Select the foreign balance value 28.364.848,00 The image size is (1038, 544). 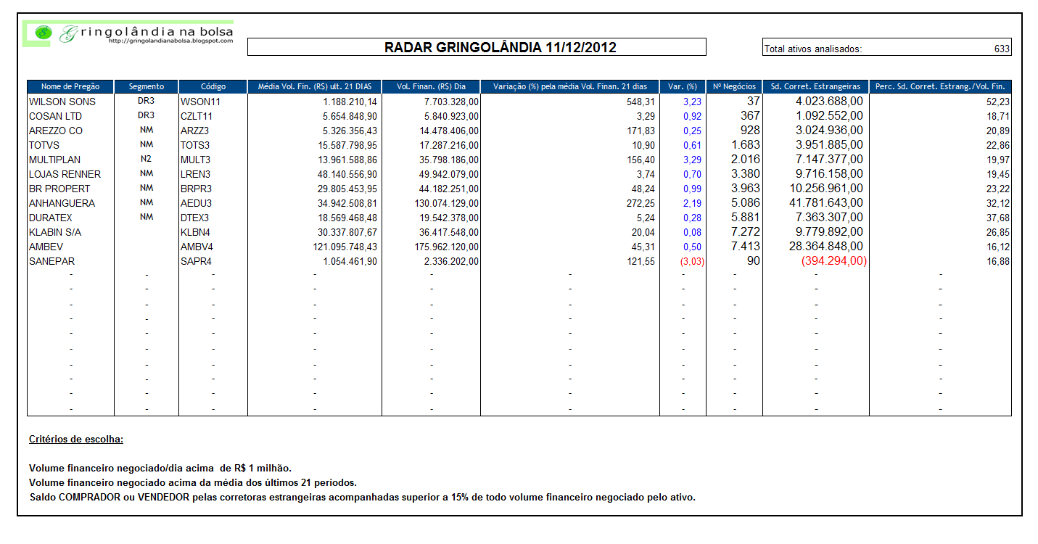(x=826, y=247)
